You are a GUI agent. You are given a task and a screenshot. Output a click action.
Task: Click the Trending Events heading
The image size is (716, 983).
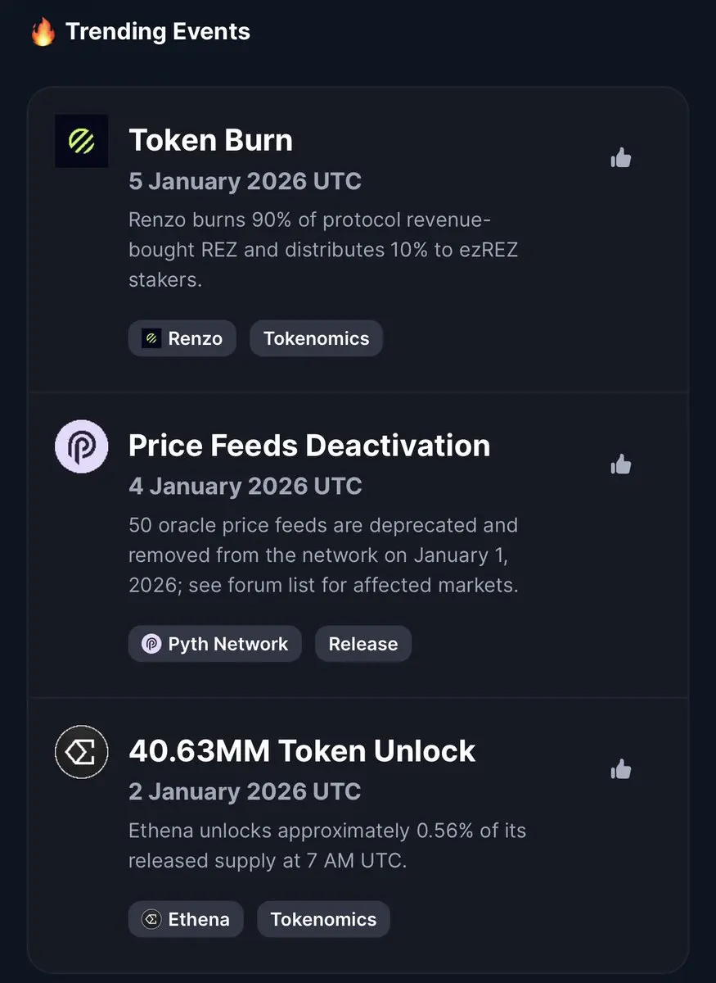coord(158,32)
